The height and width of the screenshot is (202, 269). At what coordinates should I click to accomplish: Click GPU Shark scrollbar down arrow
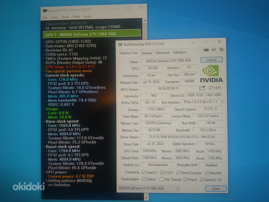tap(146, 198)
